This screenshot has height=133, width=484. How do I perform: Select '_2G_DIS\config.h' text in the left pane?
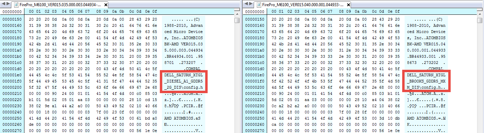(184, 88)
